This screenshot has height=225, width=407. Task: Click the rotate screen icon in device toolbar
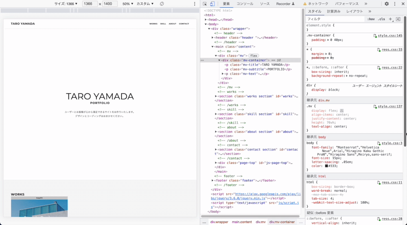[162, 4]
